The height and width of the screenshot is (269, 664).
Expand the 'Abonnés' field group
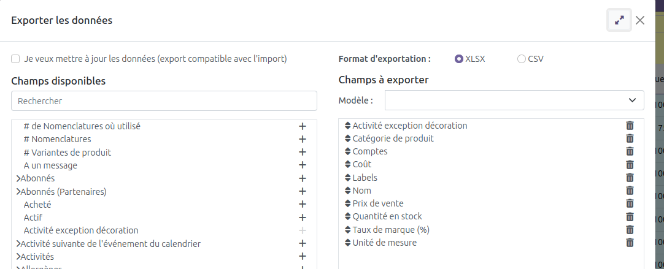[18, 178]
